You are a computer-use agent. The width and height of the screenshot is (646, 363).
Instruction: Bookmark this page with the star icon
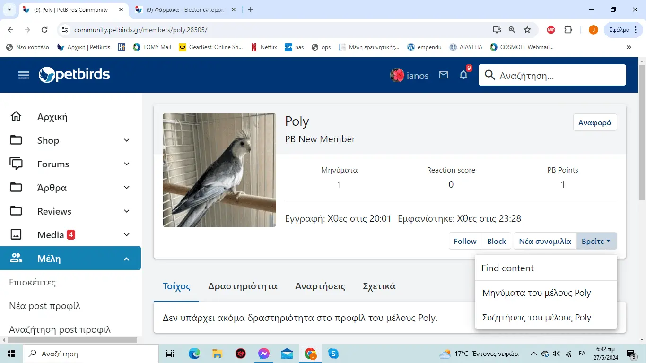pos(527,30)
